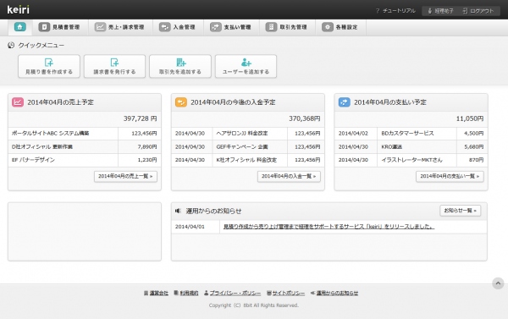Open 2014年04月の支払い一覧 button
The image size is (508, 319).
[450, 176]
